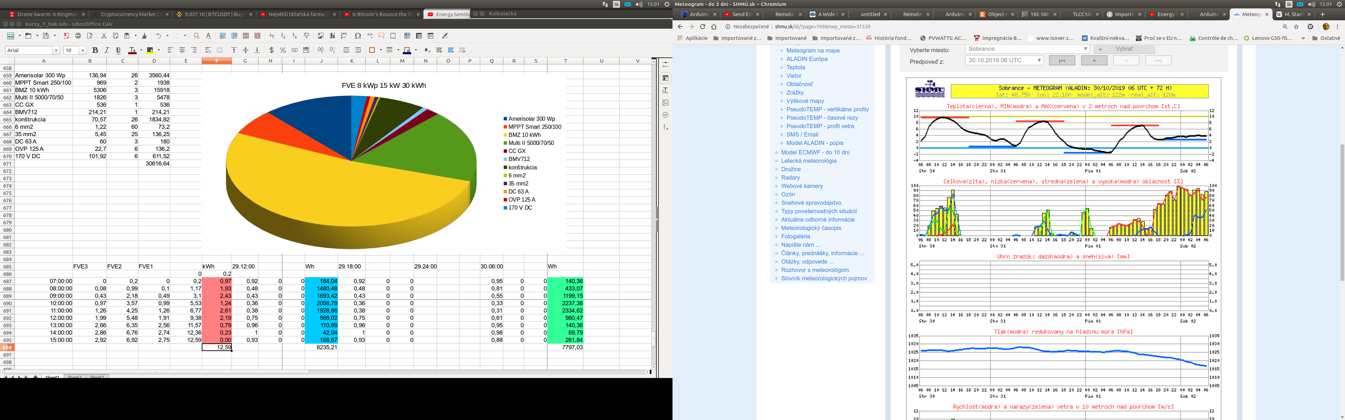1345x420 pixels.
Task: Click the Insert Special Character omega icon
Action: coord(358,36)
